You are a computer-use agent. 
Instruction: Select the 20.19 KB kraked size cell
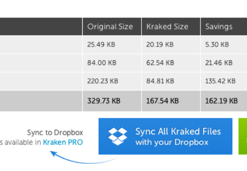[171, 45]
